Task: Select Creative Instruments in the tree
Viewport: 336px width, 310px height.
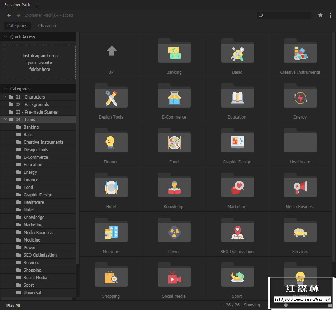Action: point(38,142)
